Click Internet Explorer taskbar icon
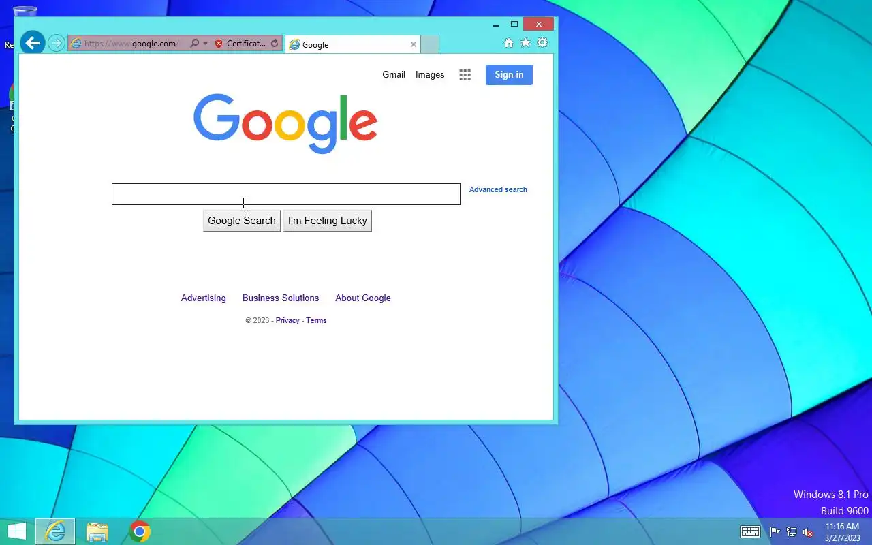Screen dimensions: 872x545 55,531
